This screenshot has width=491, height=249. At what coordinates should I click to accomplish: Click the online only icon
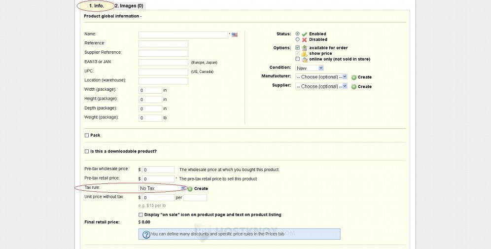(304, 59)
